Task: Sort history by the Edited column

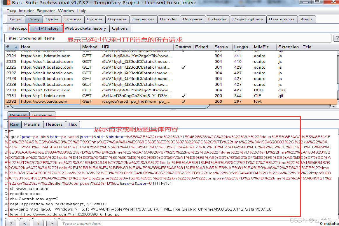Action: [x=202, y=47]
